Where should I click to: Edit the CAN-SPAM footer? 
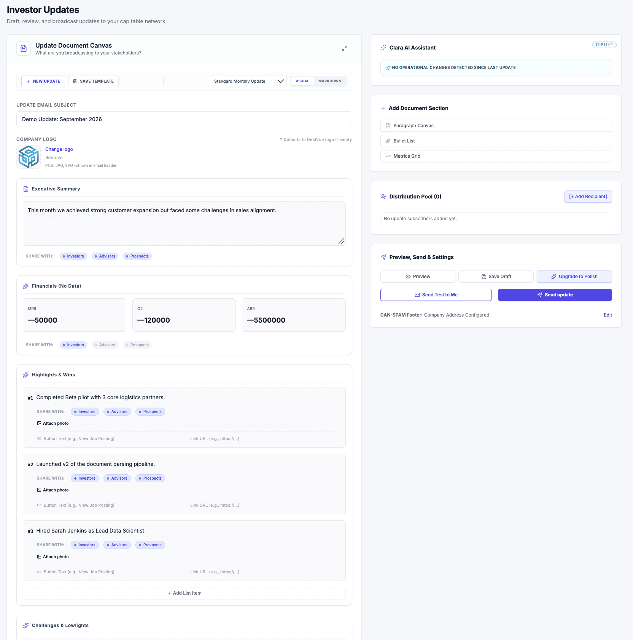tap(608, 315)
